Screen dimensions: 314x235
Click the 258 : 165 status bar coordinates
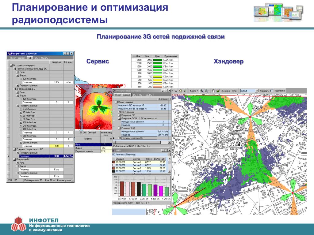[x=13, y=180]
